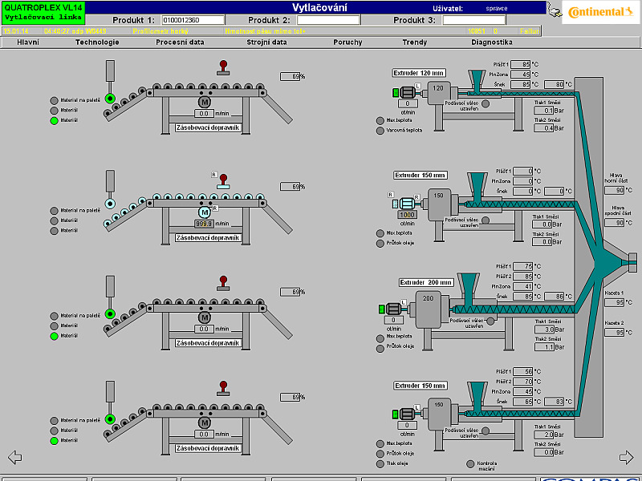Click the 999.9 m/min conveyor speed field

click(204, 224)
